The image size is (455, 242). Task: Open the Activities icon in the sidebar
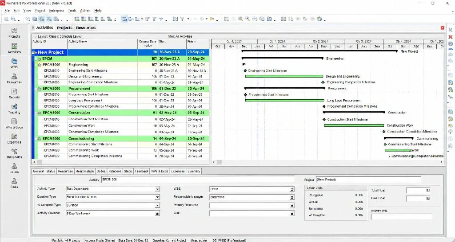(x=14, y=48)
